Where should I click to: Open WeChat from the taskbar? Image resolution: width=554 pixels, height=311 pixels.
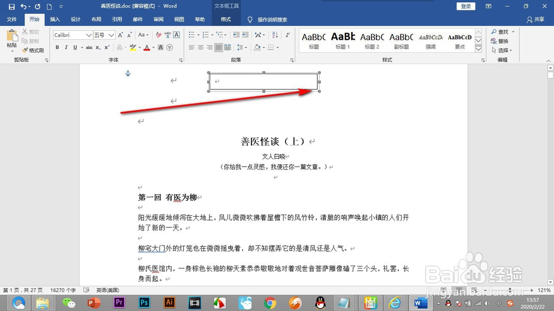click(69, 303)
